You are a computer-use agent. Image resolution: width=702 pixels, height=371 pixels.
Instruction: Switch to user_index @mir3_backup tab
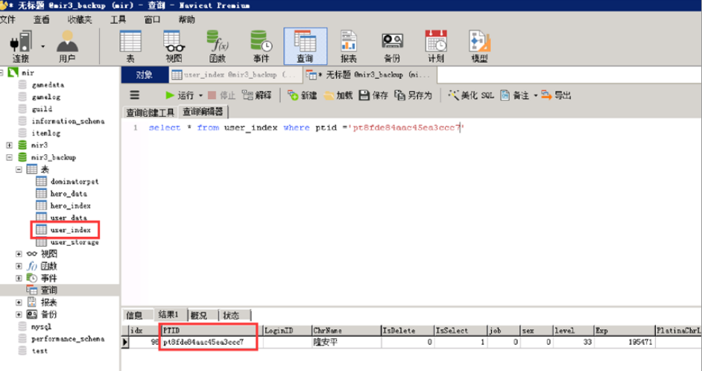pyautogui.click(x=235, y=74)
